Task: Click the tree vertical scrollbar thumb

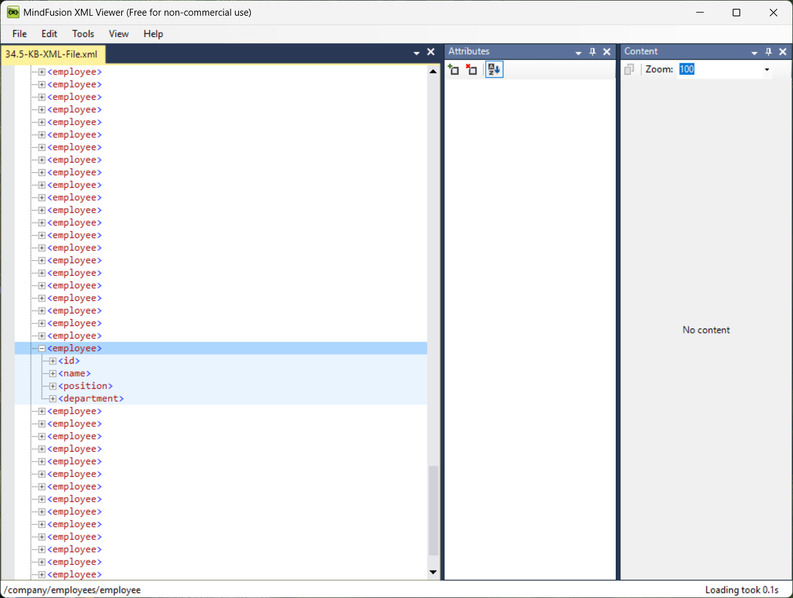Action: [433, 511]
